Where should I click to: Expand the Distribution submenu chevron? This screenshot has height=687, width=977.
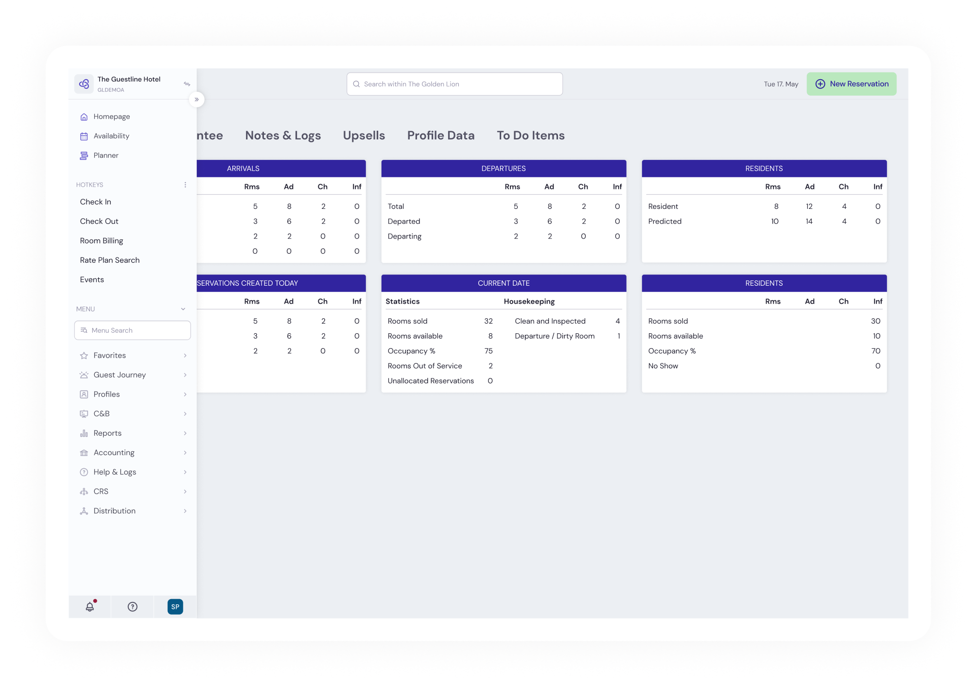(x=185, y=511)
